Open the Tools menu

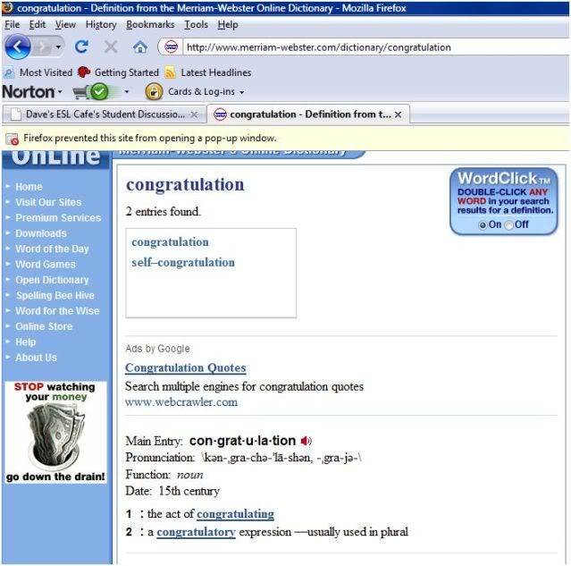[x=196, y=24]
